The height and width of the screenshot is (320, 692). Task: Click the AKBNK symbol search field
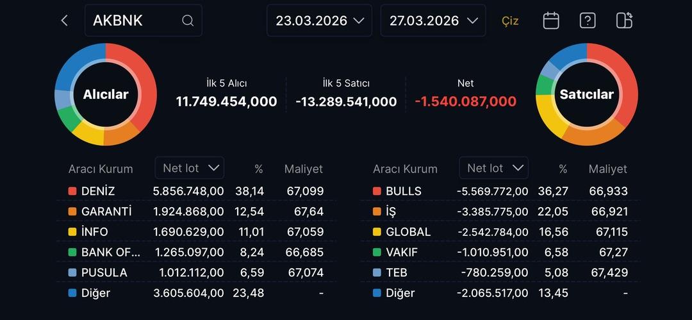tap(135, 21)
